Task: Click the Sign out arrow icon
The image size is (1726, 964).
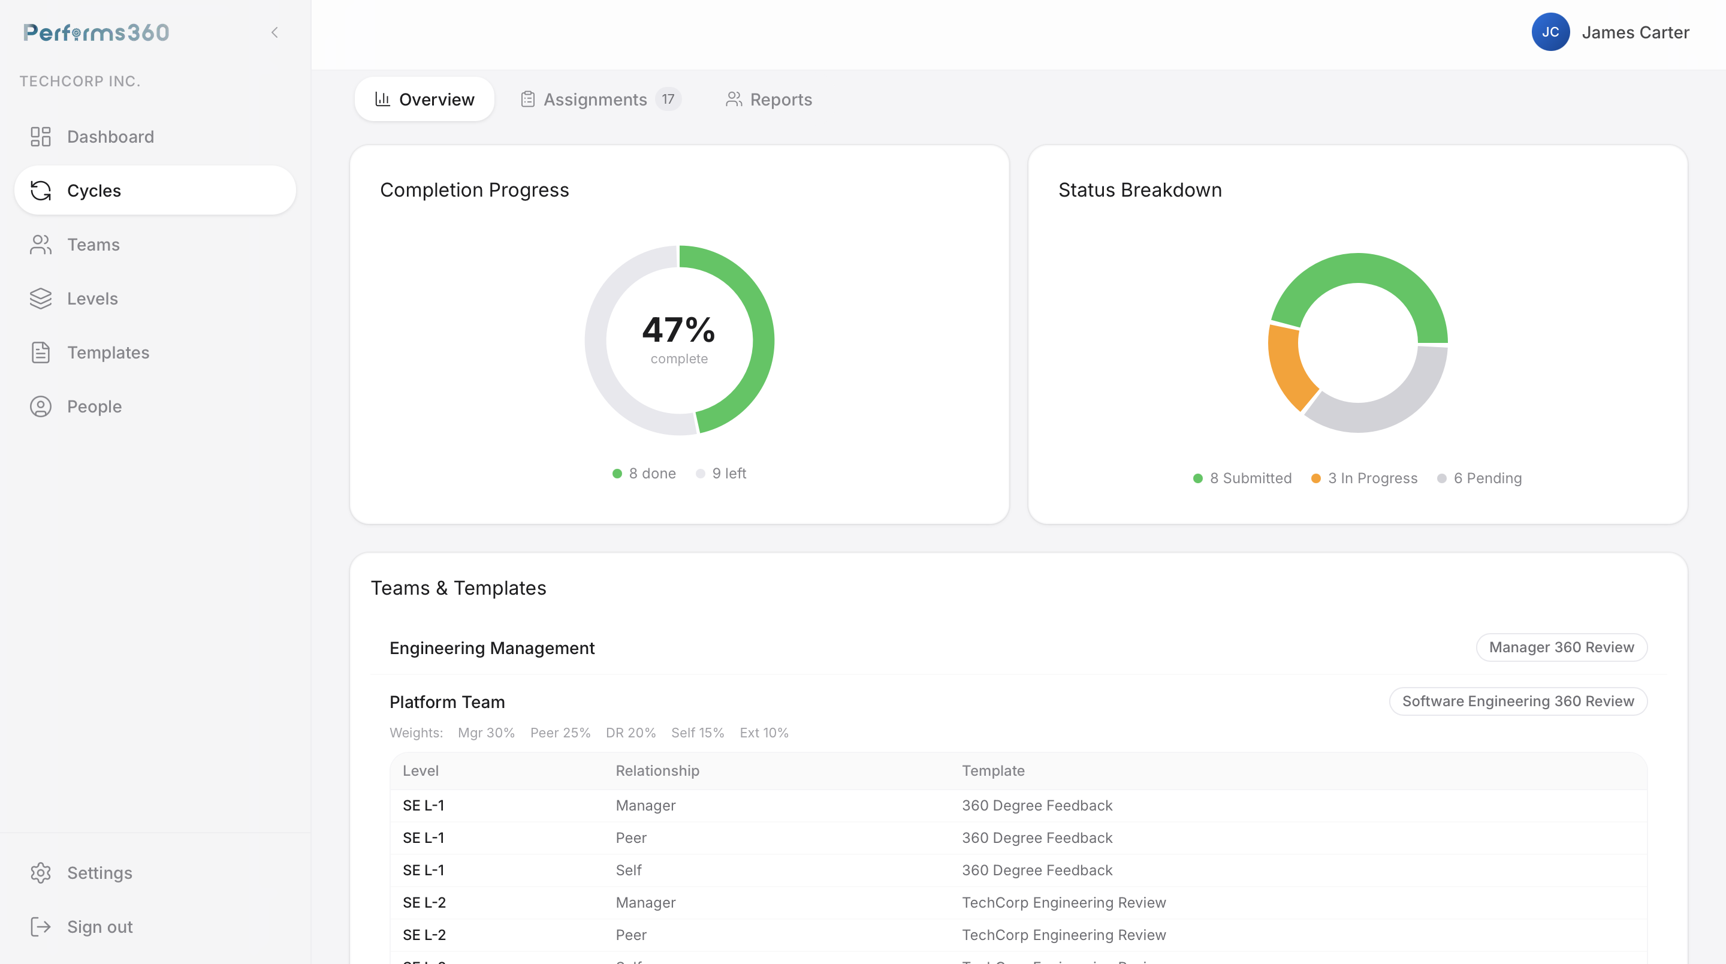Action: 40,926
